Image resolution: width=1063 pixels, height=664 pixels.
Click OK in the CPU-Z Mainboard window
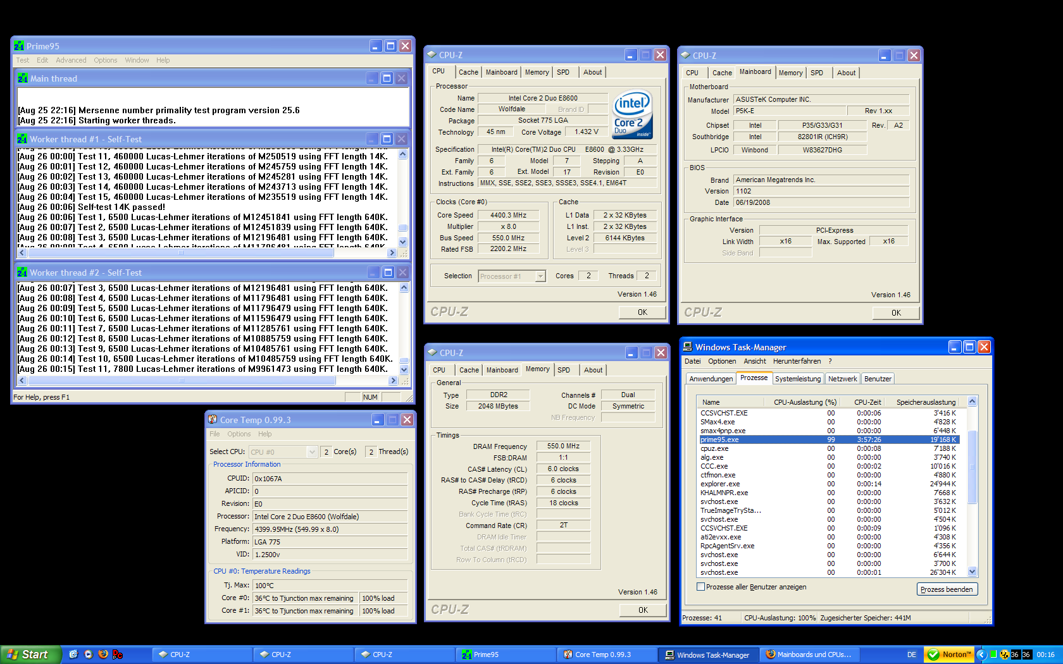(896, 313)
